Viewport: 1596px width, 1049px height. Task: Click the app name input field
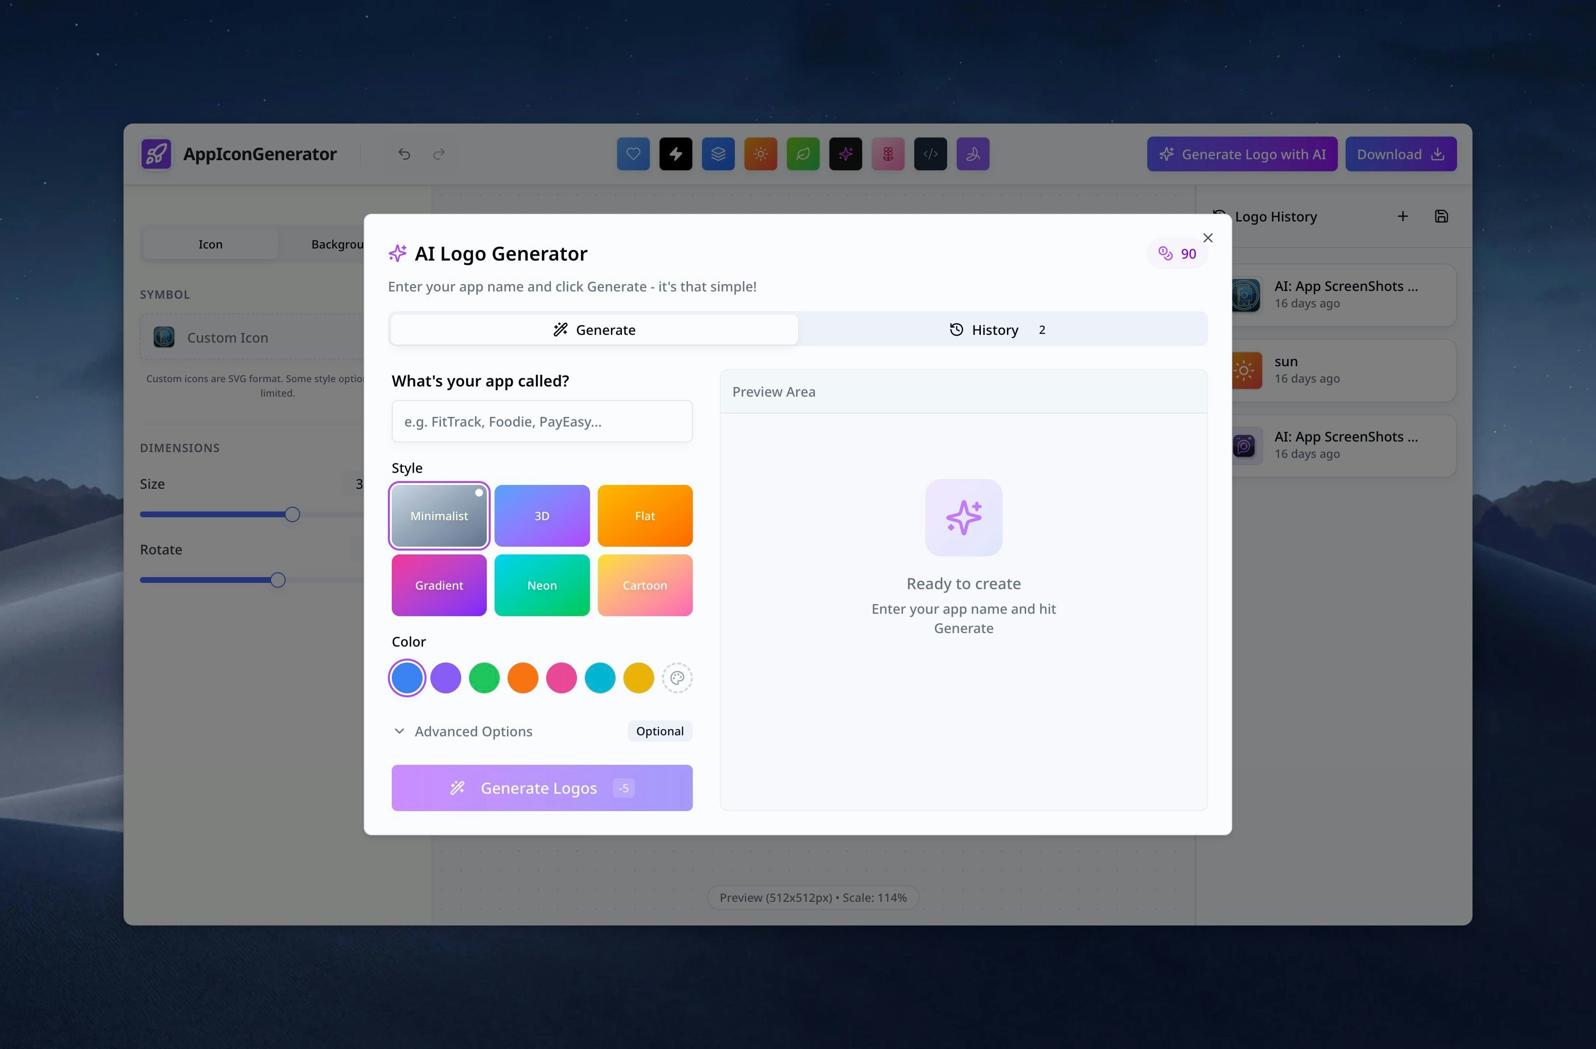[541, 421]
